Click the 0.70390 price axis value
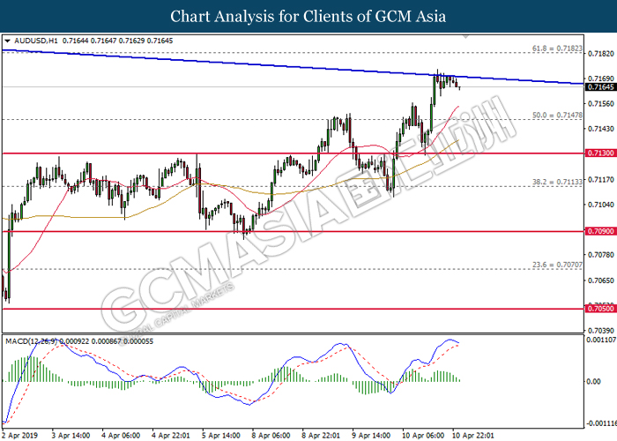This screenshot has height=441, width=617. (x=600, y=331)
